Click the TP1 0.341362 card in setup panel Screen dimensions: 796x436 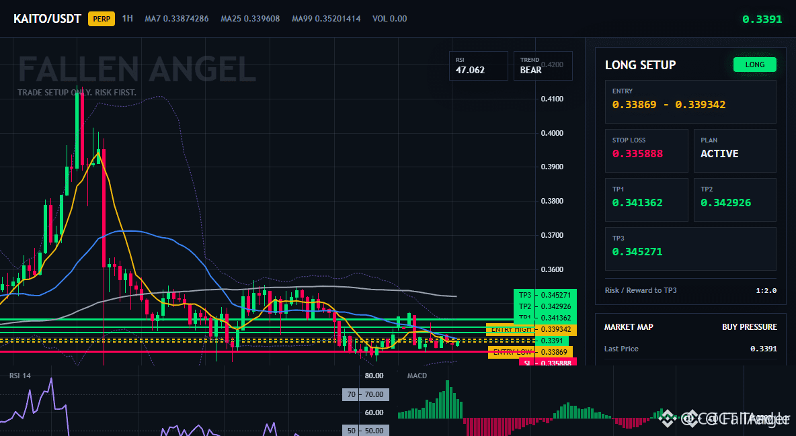(x=646, y=200)
